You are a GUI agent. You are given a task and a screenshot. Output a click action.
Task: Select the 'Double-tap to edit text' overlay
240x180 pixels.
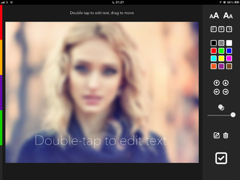100,141
